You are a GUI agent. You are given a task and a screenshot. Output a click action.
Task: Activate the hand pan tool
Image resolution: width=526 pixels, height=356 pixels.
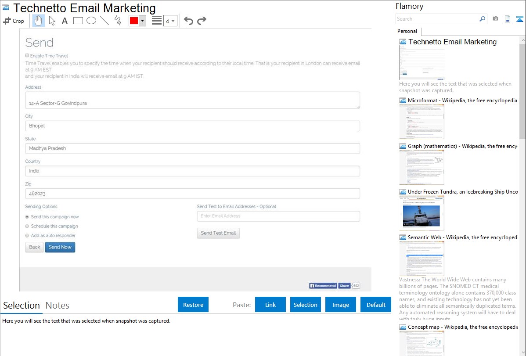(x=39, y=21)
